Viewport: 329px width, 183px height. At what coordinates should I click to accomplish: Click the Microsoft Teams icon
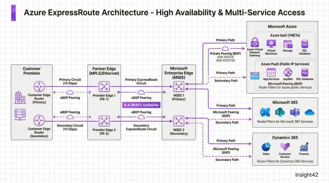pos(295,112)
